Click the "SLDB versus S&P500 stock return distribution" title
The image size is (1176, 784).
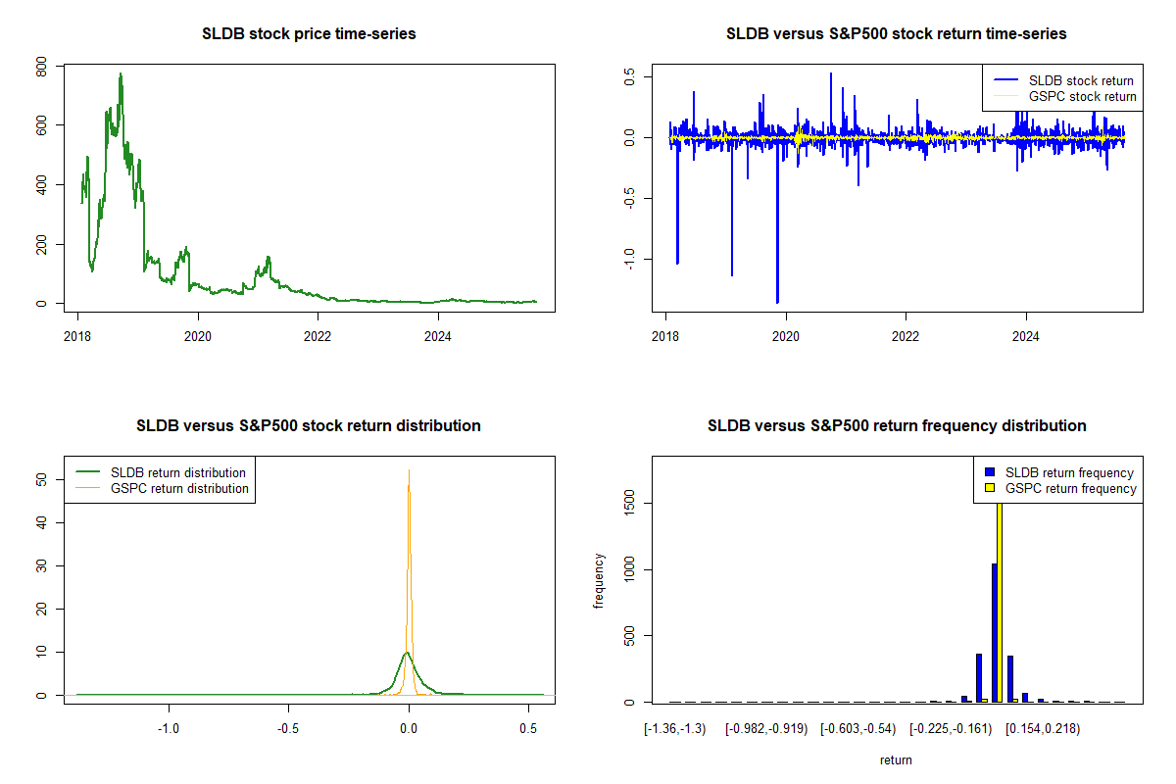pyautogui.click(x=309, y=426)
